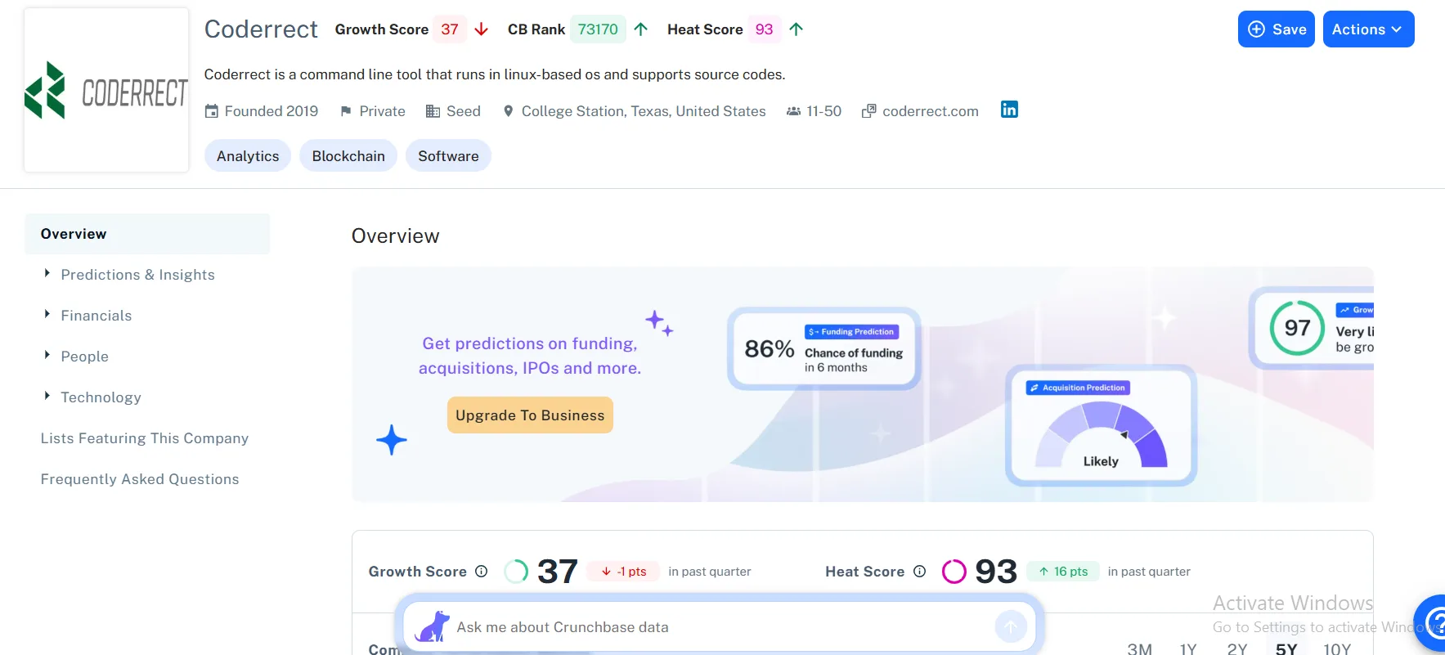Image resolution: width=1445 pixels, height=655 pixels.
Task: Expand the People section arrow
Action: coord(47,355)
